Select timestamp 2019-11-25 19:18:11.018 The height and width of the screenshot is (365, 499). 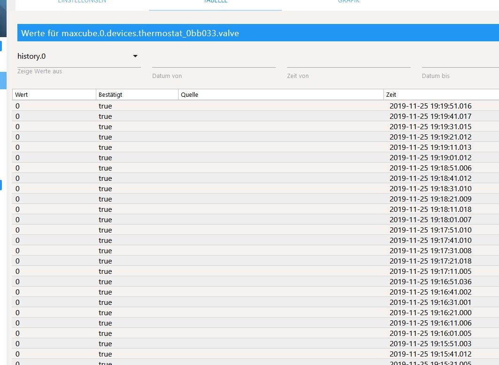point(430,210)
